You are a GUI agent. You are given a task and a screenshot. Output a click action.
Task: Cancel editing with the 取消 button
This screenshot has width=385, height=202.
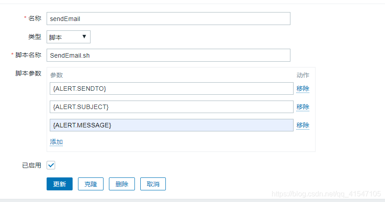pyautogui.click(x=153, y=184)
